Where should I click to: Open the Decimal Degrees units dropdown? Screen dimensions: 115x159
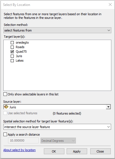point(58,141)
